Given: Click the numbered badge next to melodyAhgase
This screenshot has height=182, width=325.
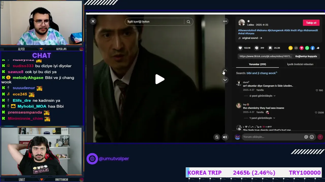Looking at the screenshot, I should (x=8, y=78).
